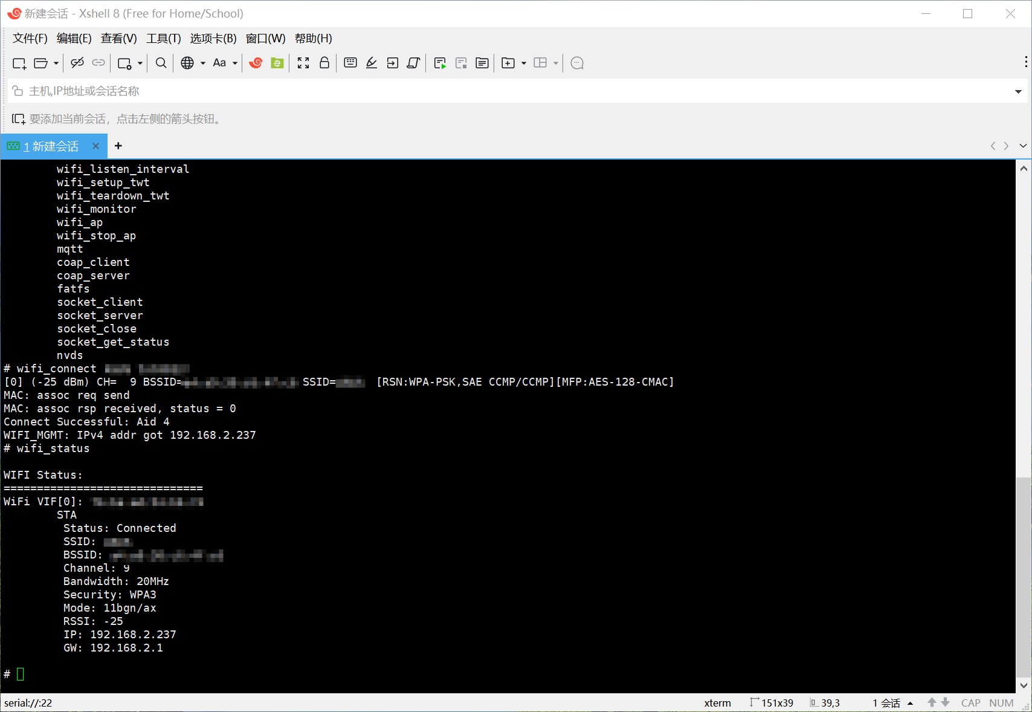
Task: Expand the open session folder dropdown arrow
Action: click(56, 63)
